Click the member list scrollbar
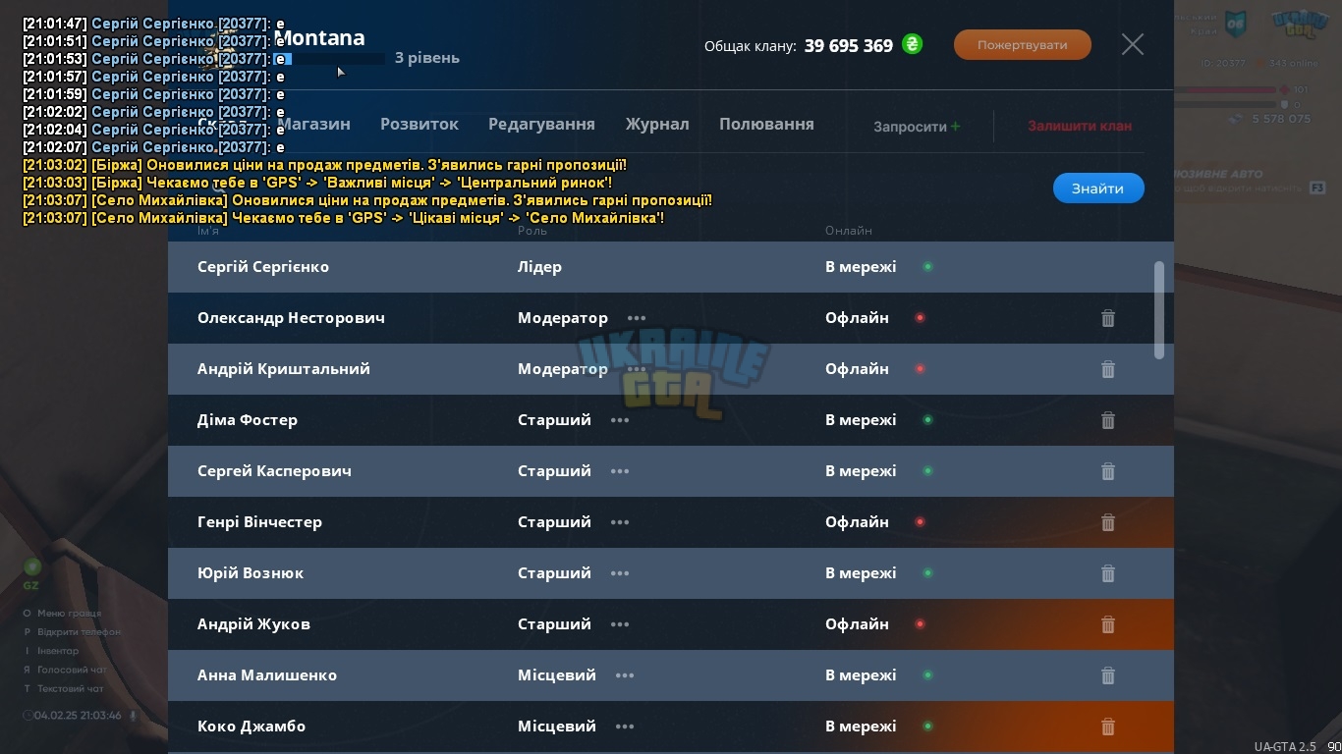 [x=1159, y=309]
